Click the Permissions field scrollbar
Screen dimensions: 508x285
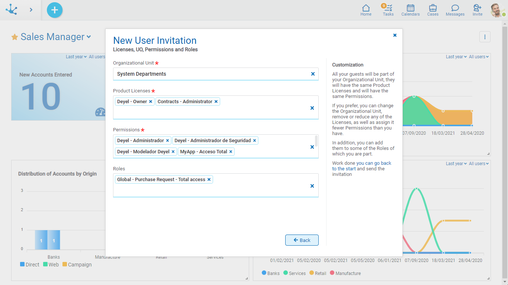[x=316, y=141]
